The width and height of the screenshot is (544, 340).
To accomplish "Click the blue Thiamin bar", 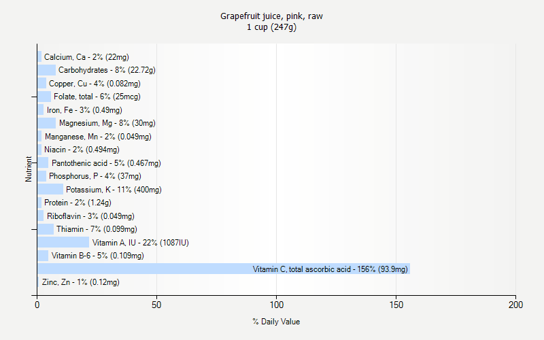I will click(x=46, y=229).
